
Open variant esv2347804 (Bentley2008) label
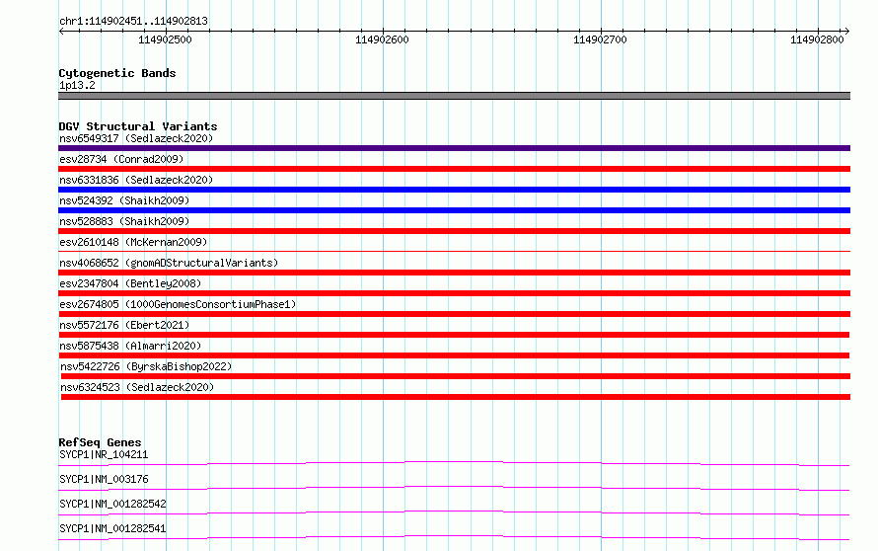point(130,283)
